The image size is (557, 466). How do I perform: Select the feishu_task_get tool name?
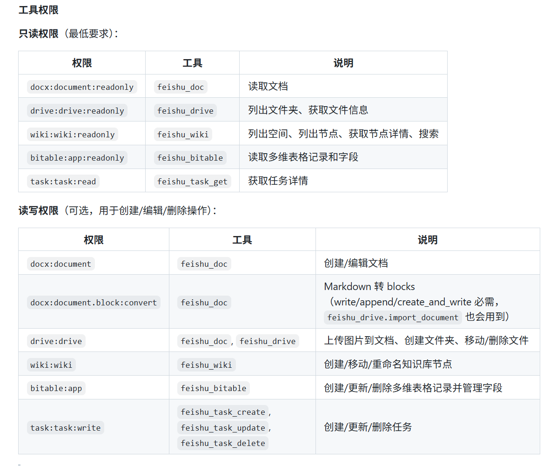(x=193, y=182)
